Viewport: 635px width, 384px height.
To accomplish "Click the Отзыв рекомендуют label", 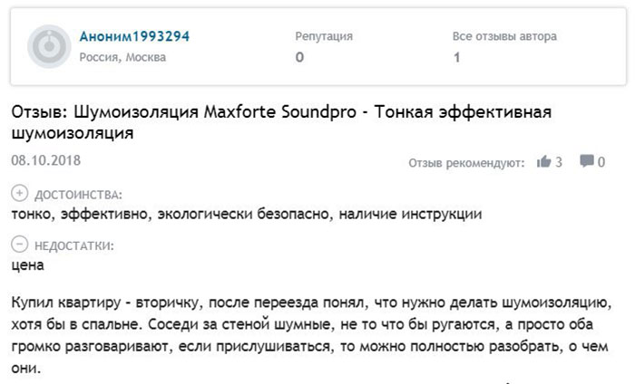I will coord(466,163).
